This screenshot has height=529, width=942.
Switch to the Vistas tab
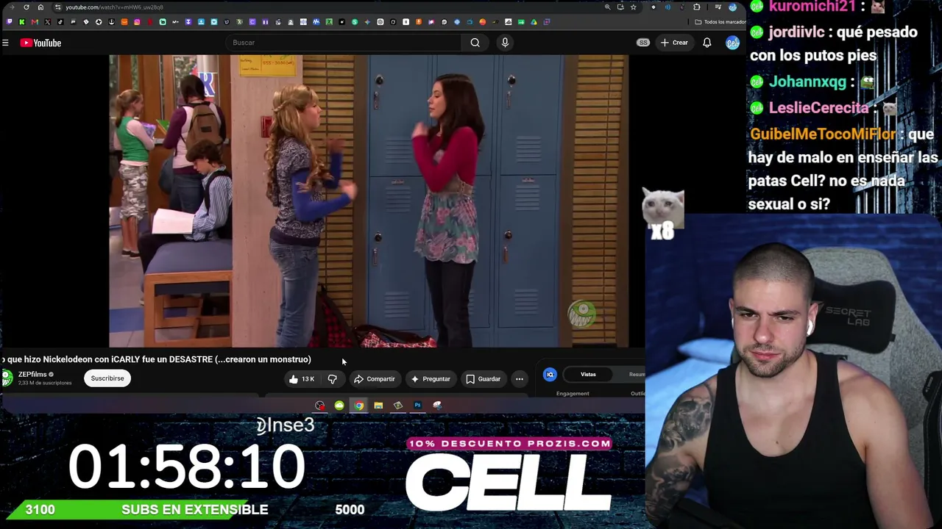pyautogui.click(x=588, y=375)
